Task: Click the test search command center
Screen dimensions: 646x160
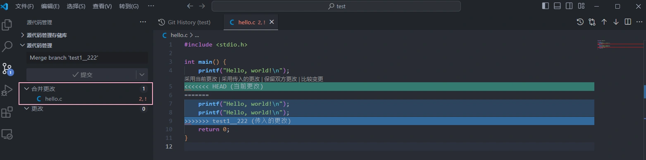Action: click(336, 6)
